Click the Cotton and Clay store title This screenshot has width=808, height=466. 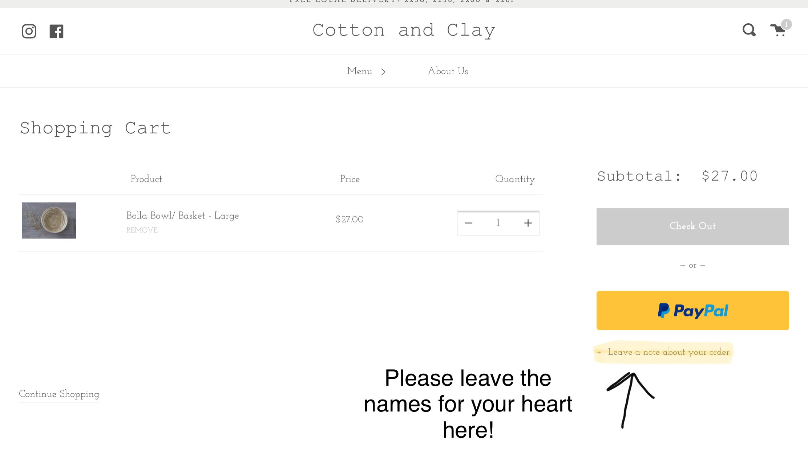pyautogui.click(x=404, y=30)
